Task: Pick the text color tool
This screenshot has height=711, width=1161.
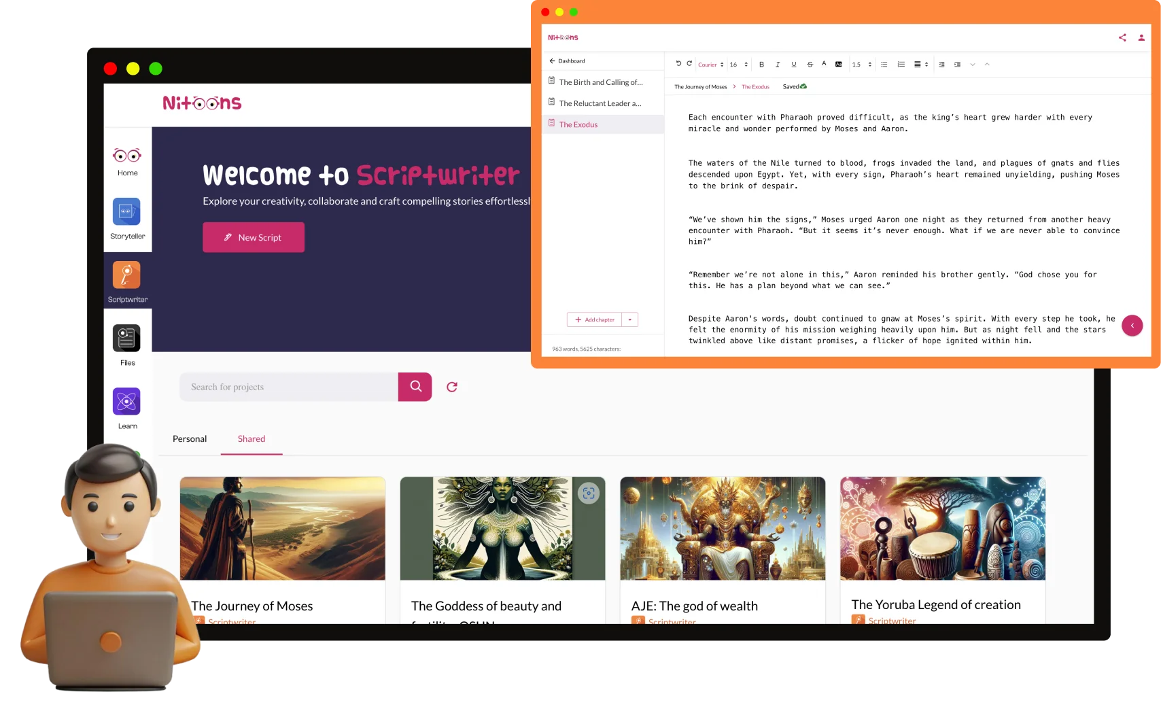Action: tap(824, 64)
